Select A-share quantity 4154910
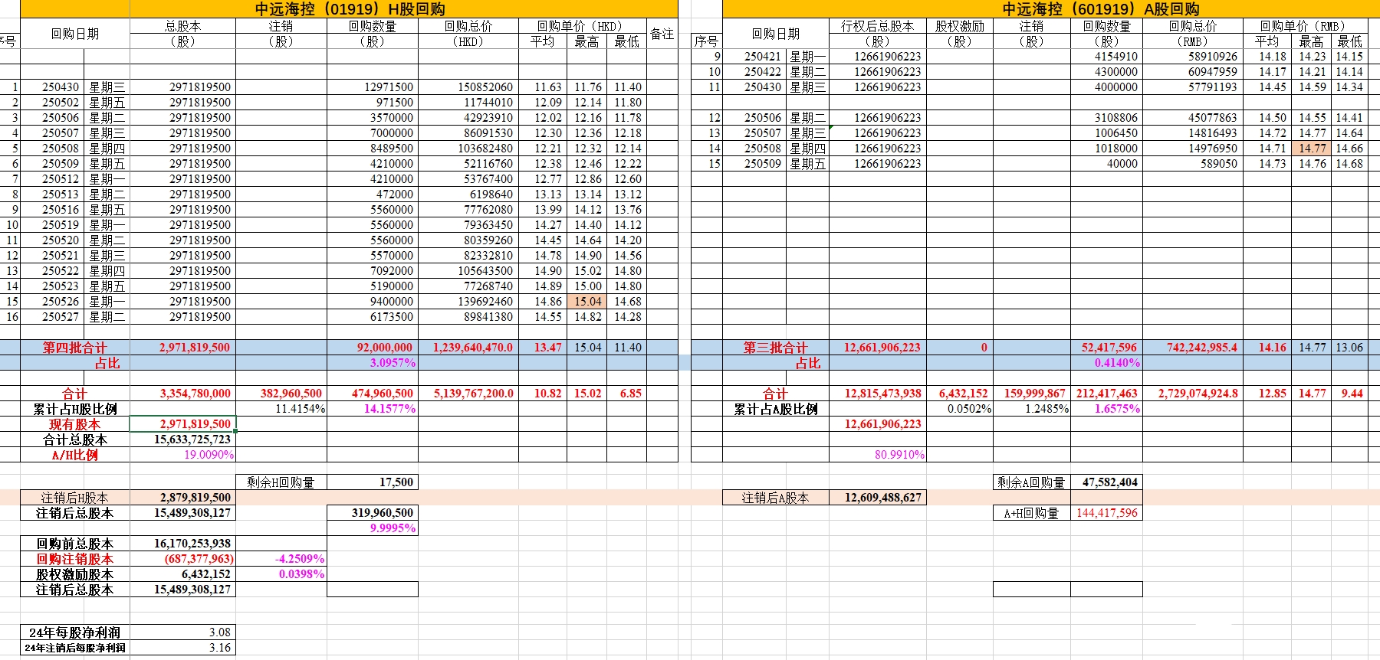 (x=1106, y=57)
